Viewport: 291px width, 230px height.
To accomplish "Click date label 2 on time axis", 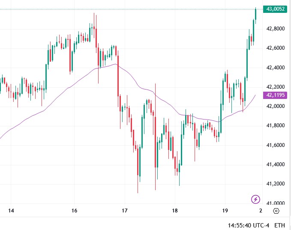I will click(261, 211).
